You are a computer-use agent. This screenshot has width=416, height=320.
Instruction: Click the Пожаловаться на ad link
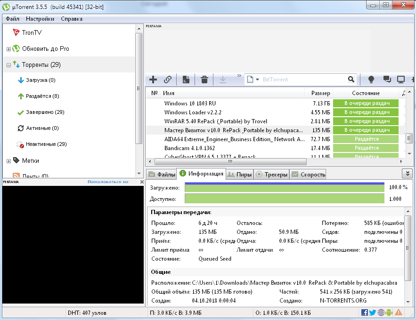[x=108, y=182]
